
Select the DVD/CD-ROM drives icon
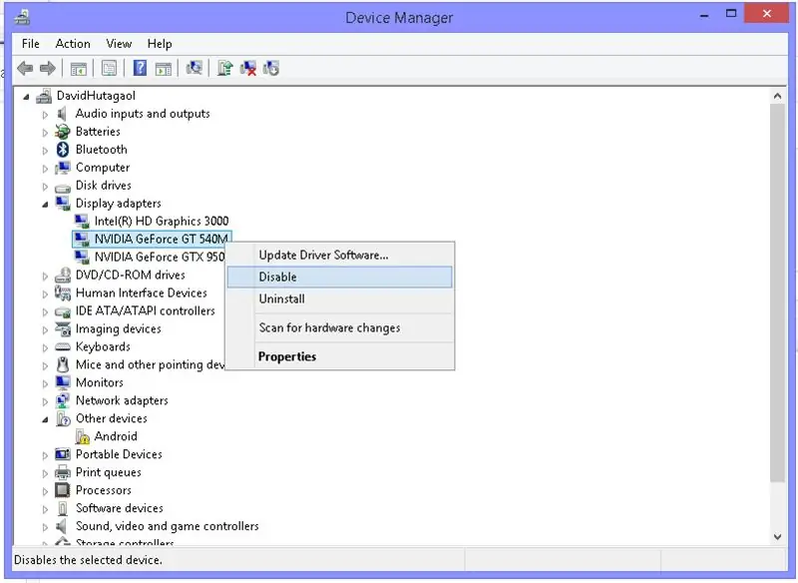tap(63, 275)
